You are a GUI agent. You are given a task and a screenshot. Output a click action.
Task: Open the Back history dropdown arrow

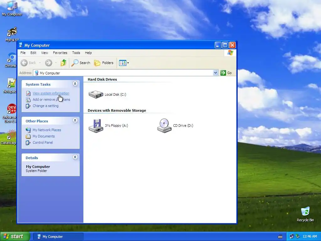[40, 63]
